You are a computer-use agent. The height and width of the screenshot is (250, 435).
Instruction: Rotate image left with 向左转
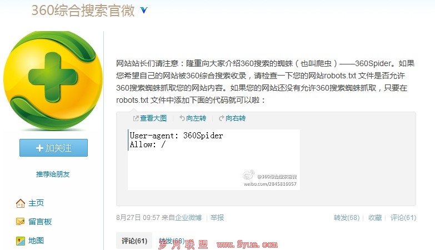coord(193,118)
